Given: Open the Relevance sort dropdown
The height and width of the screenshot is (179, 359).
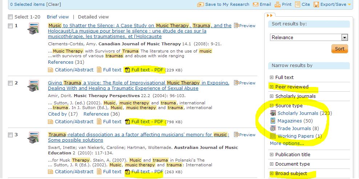Looking at the screenshot, I should click(x=309, y=37).
